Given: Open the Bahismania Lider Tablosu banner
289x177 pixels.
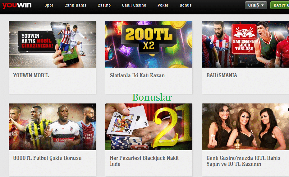Looking at the screenshot, I should (x=245, y=44).
